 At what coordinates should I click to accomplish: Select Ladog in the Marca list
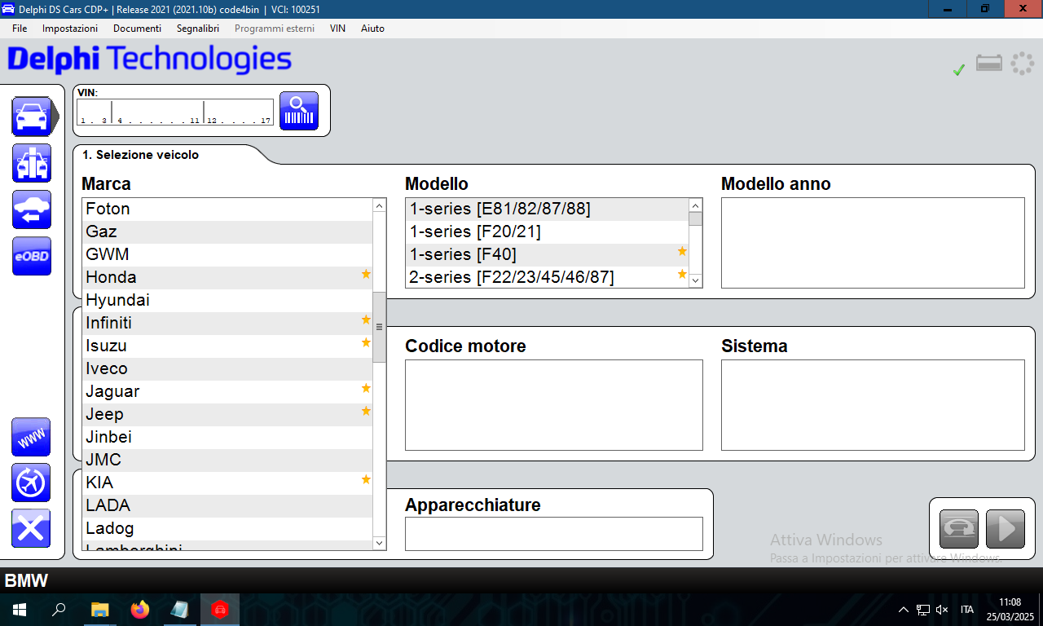(227, 529)
